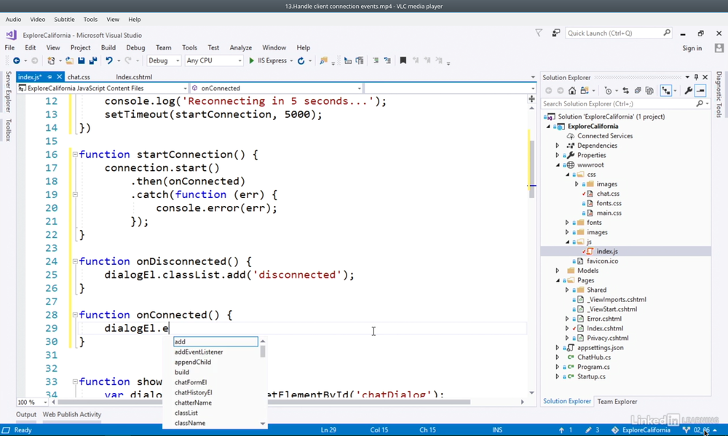Undo the last edit with the Undo icon
The image size is (728, 436).
click(109, 61)
